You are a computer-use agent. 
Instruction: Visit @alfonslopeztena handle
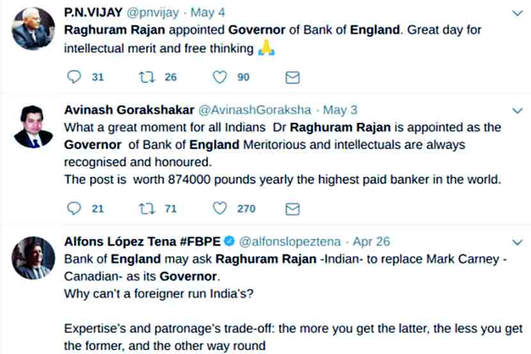click(x=290, y=241)
